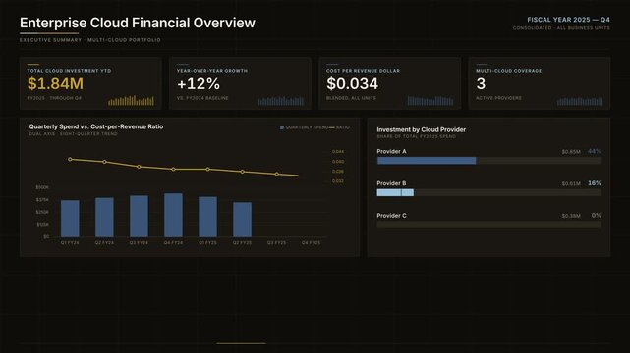Click the Q2 FY24 spend bar

104,217
